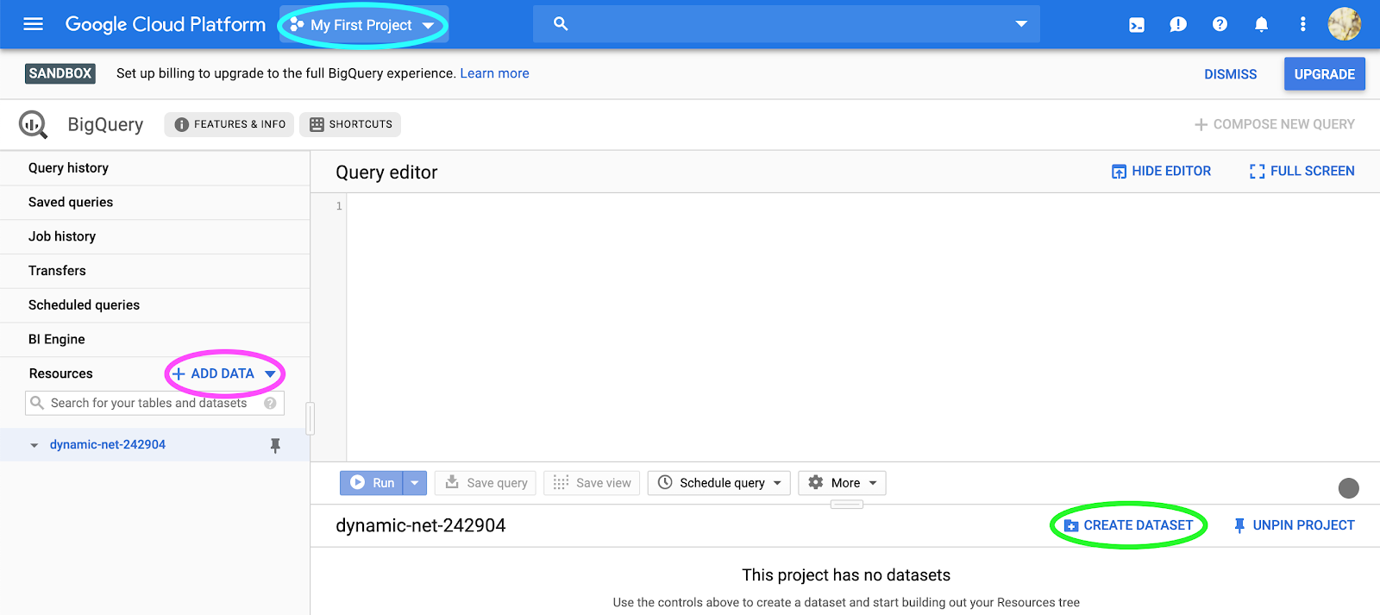Click the Resources section label
This screenshot has width=1380, height=615.
point(60,373)
